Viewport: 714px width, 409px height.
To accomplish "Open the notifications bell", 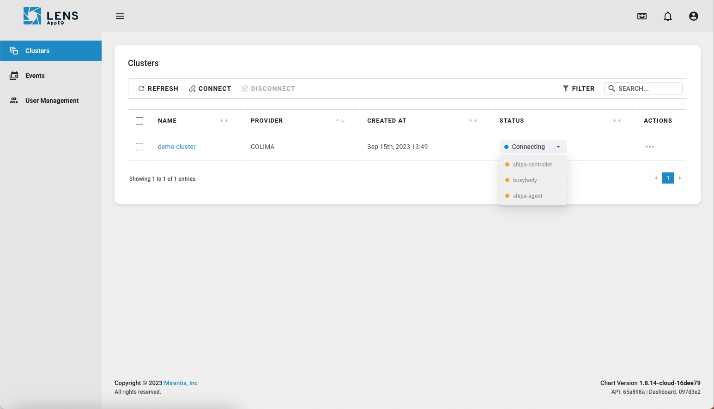I will pos(668,17).
